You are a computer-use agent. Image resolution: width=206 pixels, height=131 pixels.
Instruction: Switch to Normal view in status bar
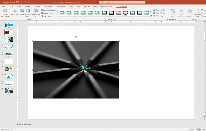(x=199, y=129)
